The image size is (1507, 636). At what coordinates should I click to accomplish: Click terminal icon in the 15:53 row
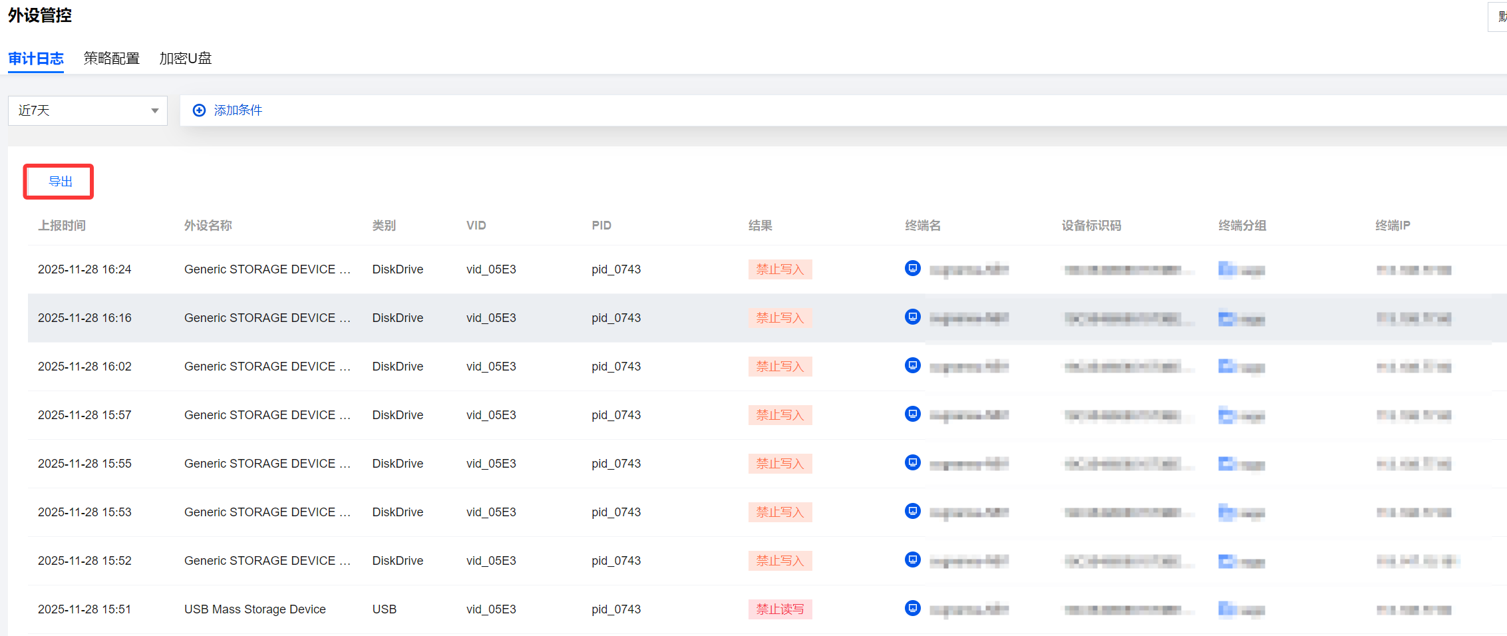point(913,511)
